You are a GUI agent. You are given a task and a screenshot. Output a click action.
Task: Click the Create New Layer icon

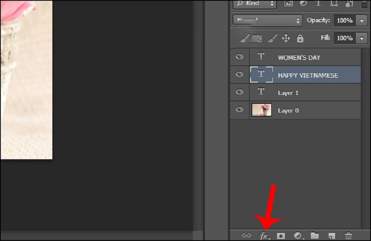click(x=331, y=236)
